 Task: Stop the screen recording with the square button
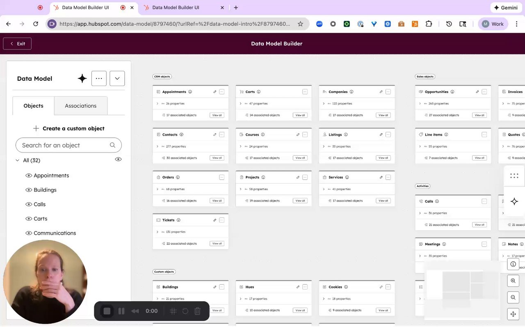[107, 311]
